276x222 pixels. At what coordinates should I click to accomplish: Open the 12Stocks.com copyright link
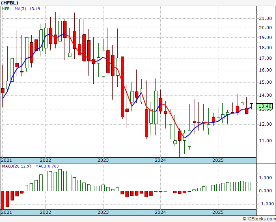(259, 219)
